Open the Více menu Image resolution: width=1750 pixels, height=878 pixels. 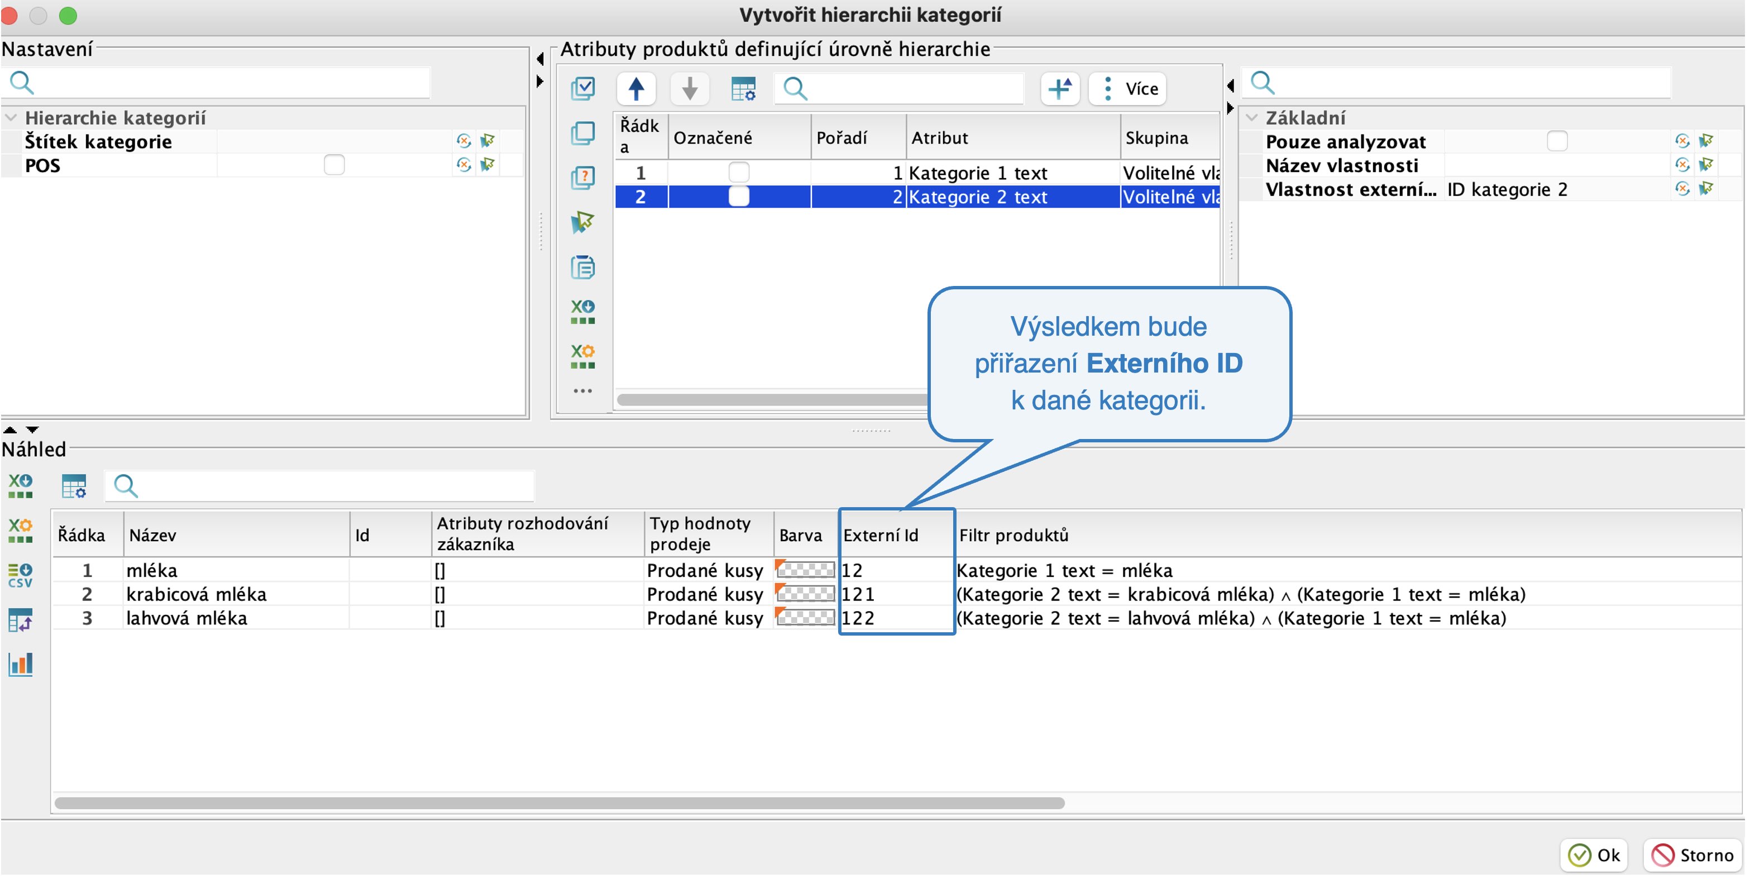(1128, 88)
